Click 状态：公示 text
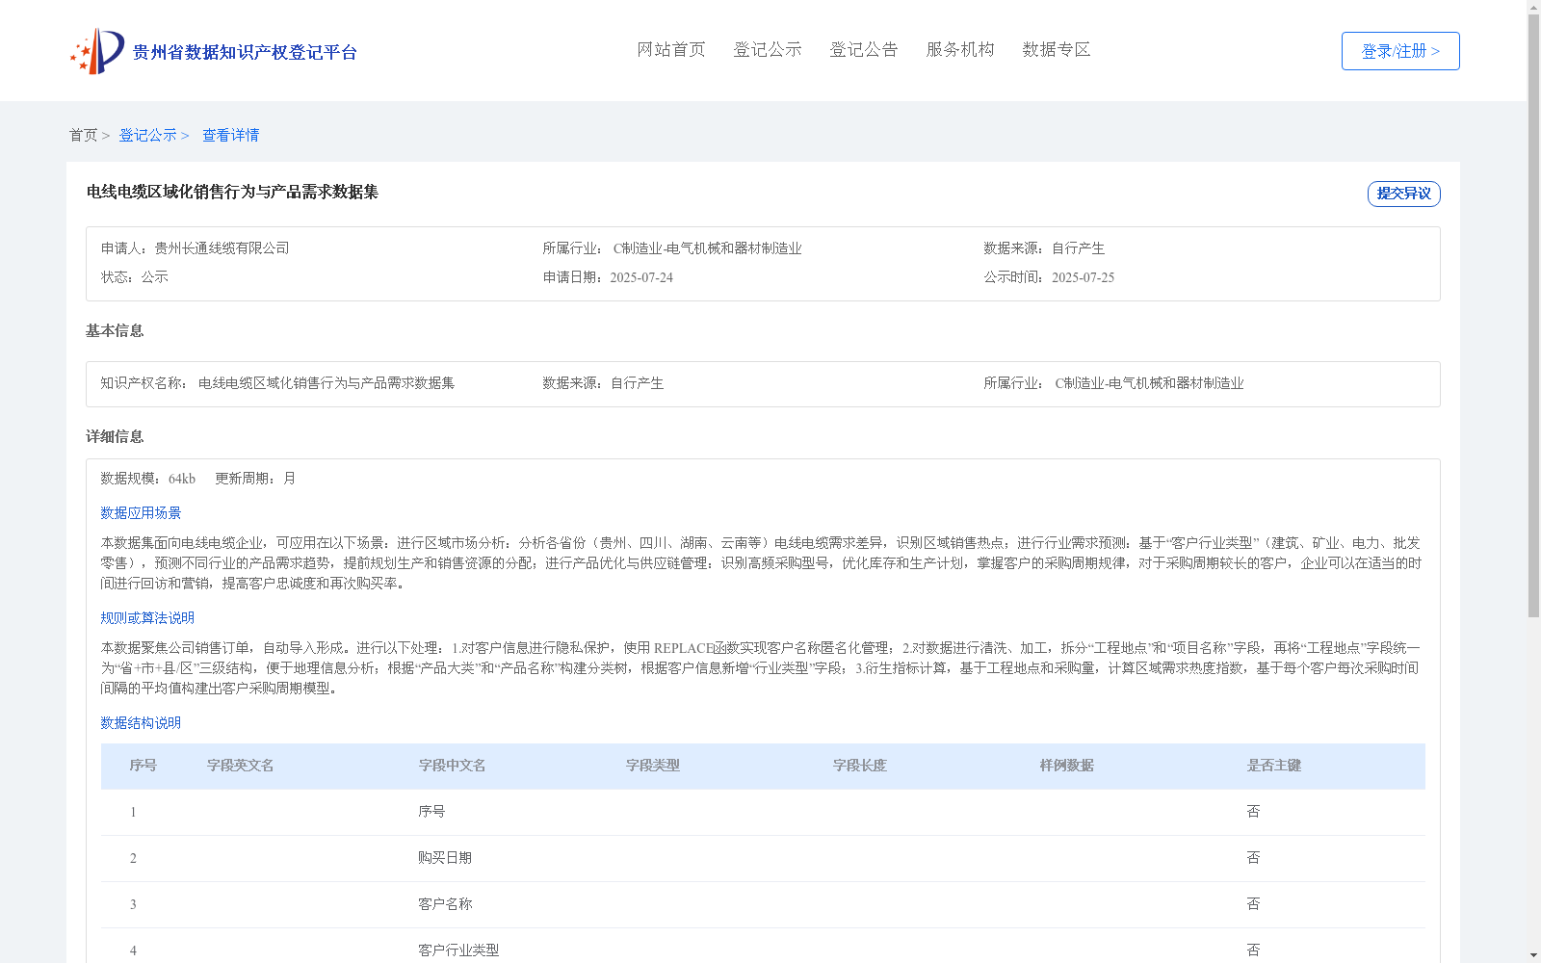The width and height of the screenshot is (1541, 963). click(x=135, y=277)
